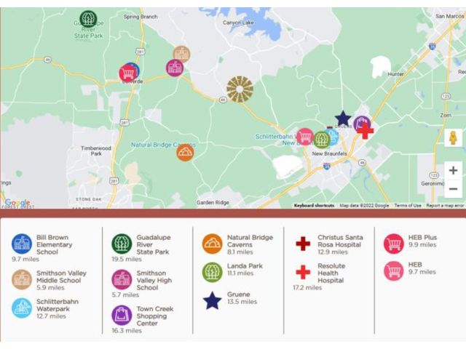Screen dimensions: 466x349
Task: Click the Smithson Valley Middle School tan marker
Action: click(x=181, y=54)
